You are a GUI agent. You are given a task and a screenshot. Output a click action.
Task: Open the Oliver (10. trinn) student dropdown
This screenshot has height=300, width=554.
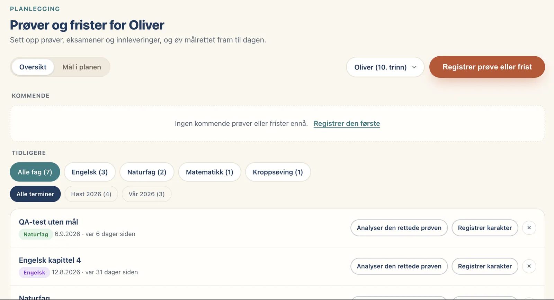[x=385, y=67]
